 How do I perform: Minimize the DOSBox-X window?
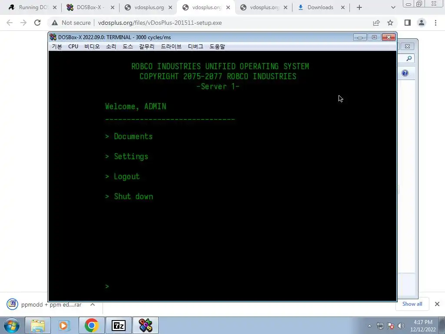pyautogui.click(x=360, y=37)
